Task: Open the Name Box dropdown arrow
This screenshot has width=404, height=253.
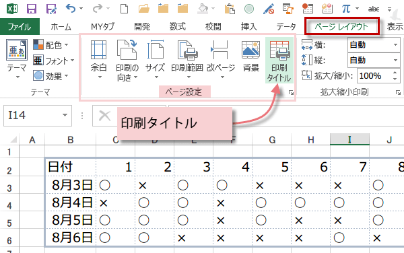Action: 65,115
